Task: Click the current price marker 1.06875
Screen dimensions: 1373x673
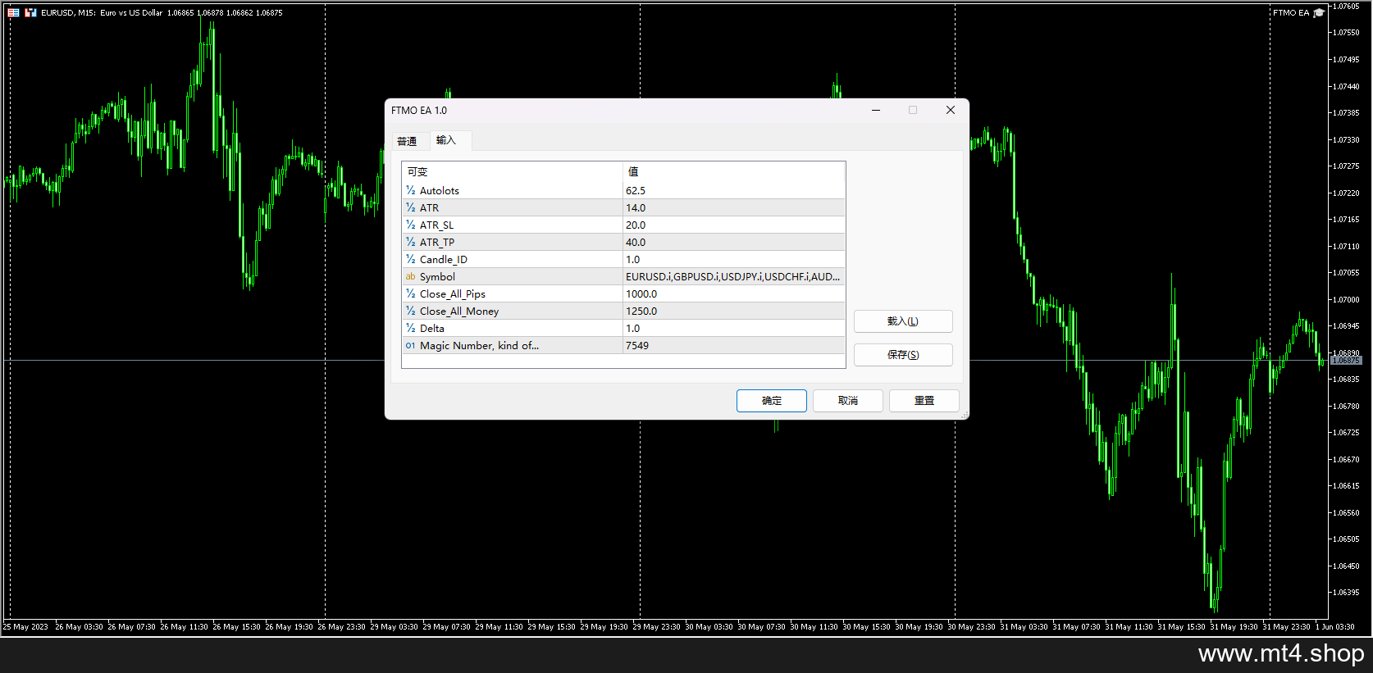Action: [1346, 361]
